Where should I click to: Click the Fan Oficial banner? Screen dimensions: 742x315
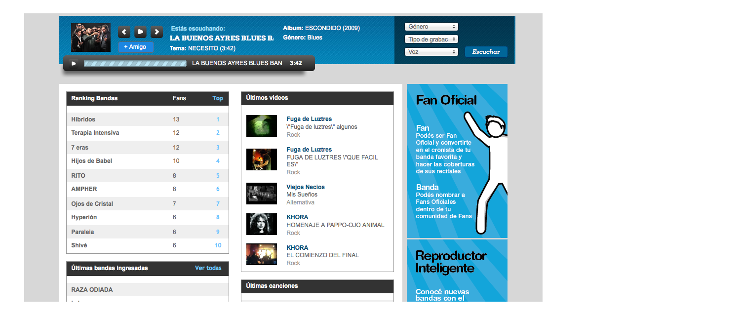coord(457,161)
